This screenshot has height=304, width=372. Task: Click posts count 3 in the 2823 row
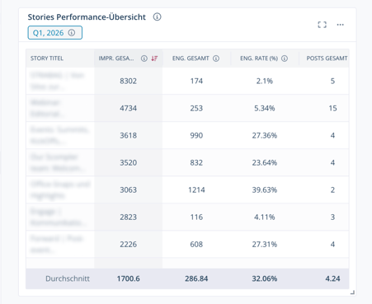click(332, 217)
